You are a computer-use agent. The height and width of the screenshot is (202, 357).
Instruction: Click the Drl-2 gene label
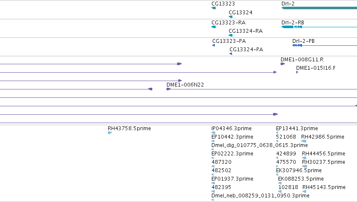pyautogui.click(x=288, y=4)
